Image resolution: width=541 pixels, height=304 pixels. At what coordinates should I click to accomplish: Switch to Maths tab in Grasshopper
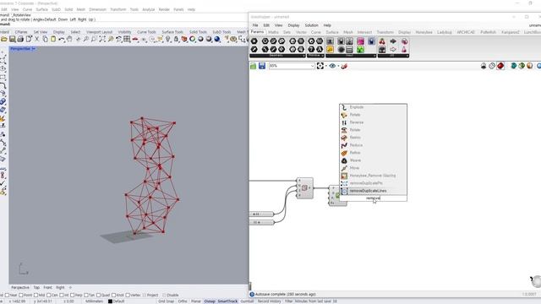273,32
